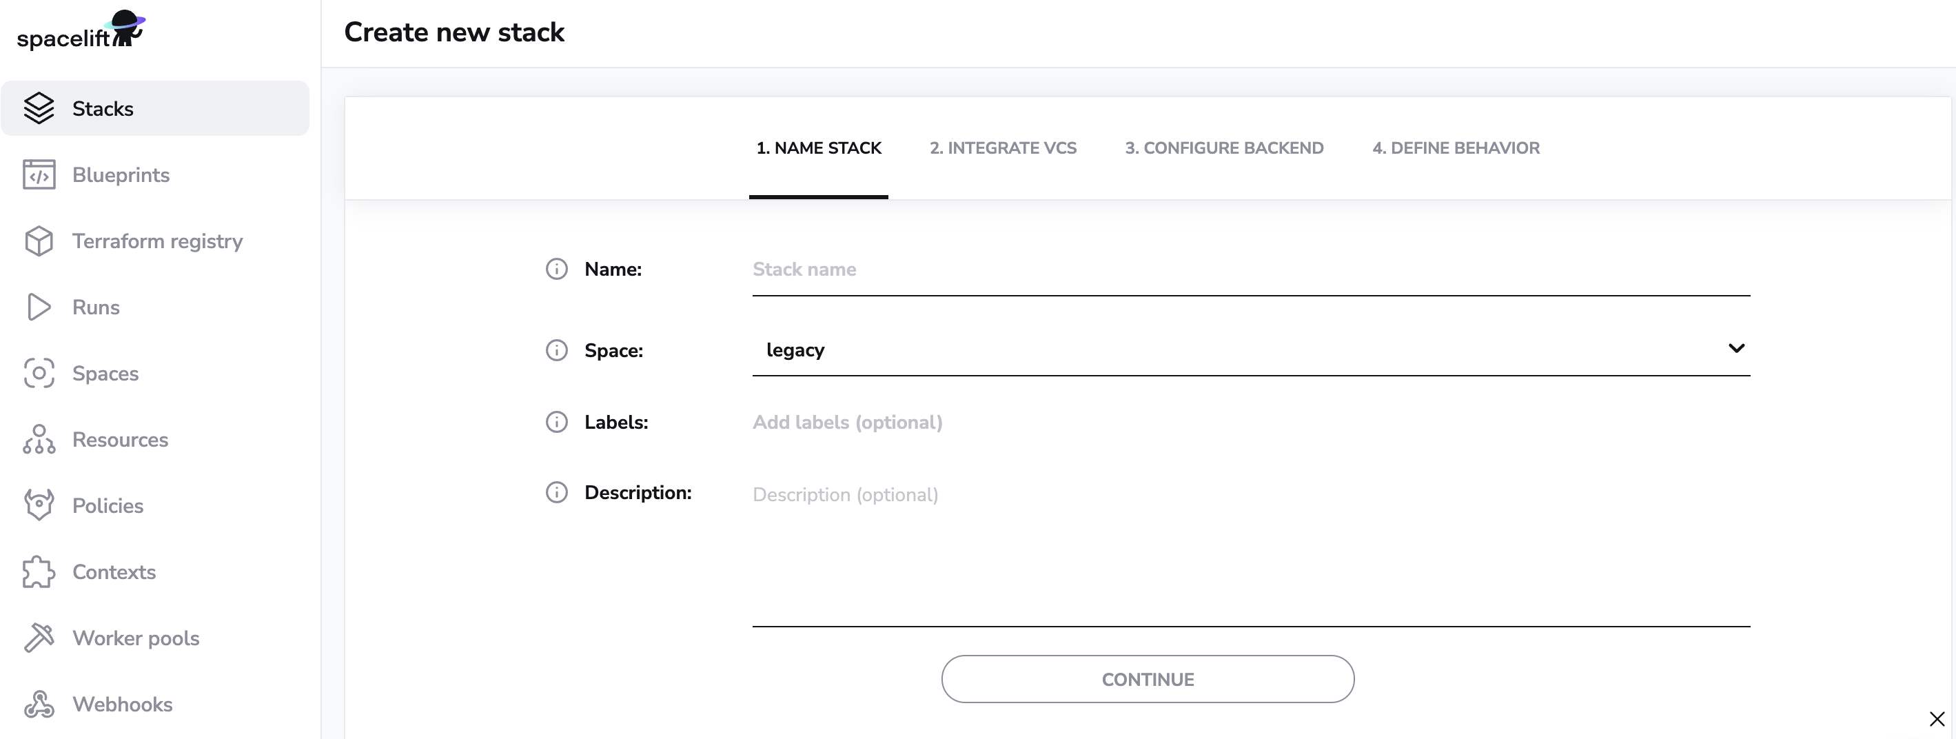Image resolution: width=1956 pixels, height=739 pixels.
Task: Click the info icon beside Name
Action: [x=557, y=269]
